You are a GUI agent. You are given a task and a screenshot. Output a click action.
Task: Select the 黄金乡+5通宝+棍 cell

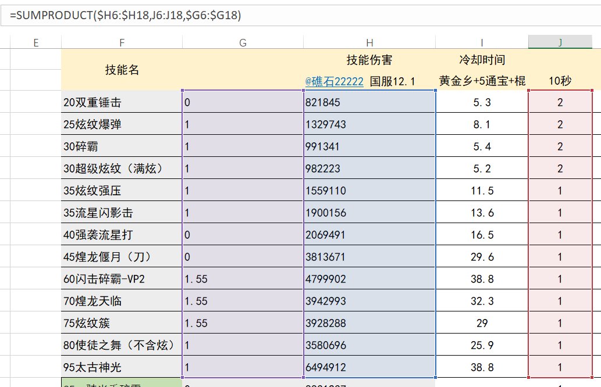(x=482, y=81)
